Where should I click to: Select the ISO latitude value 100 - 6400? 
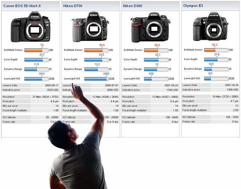pos(172,117)
